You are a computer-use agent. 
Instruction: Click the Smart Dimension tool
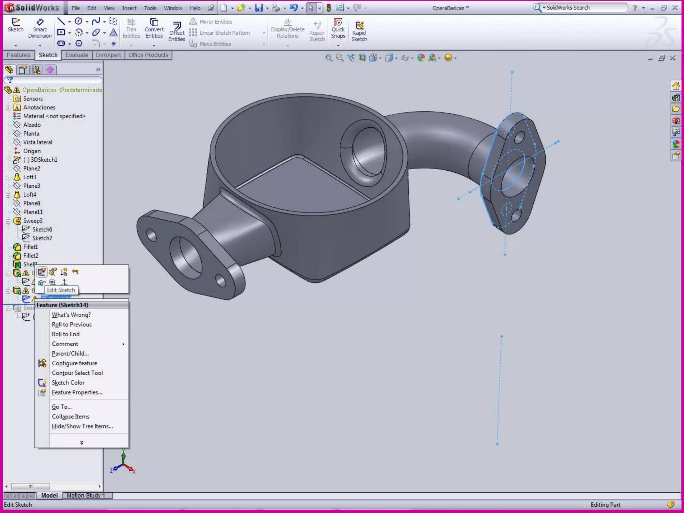40,29
